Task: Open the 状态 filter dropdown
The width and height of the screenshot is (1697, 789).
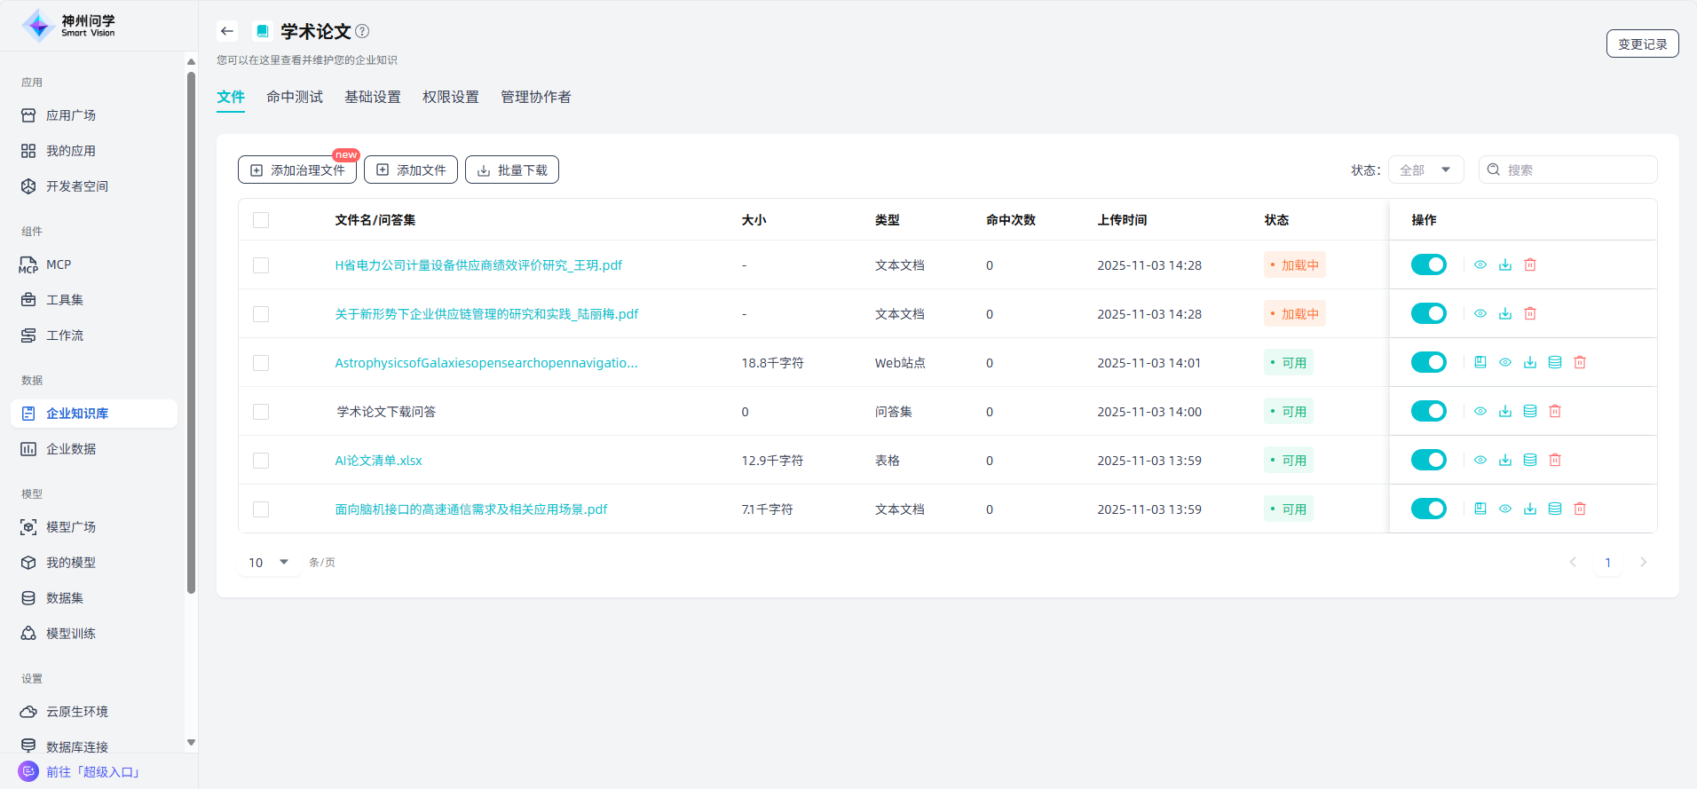Action: 1425,170
